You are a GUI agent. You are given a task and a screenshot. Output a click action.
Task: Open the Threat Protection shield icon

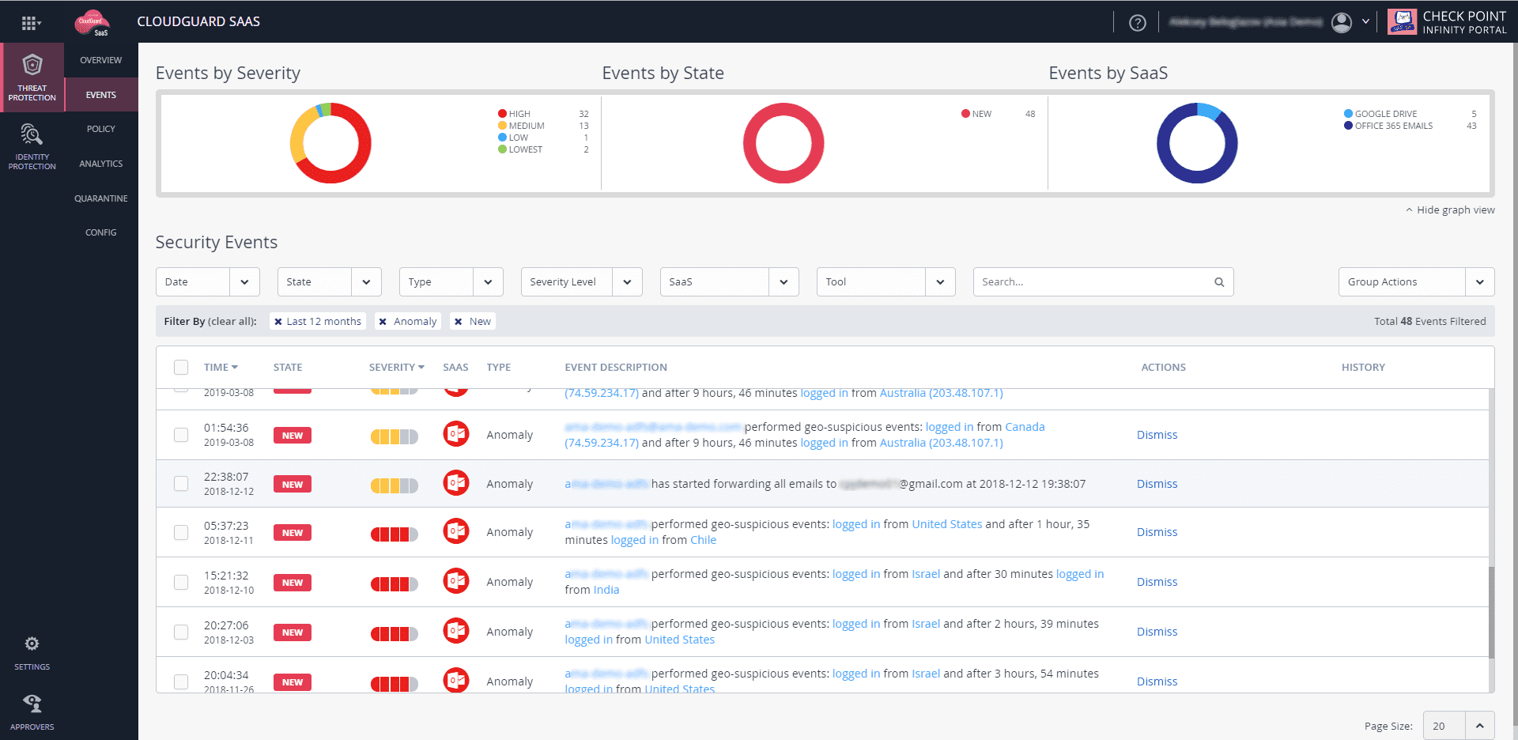coord(32,65)
